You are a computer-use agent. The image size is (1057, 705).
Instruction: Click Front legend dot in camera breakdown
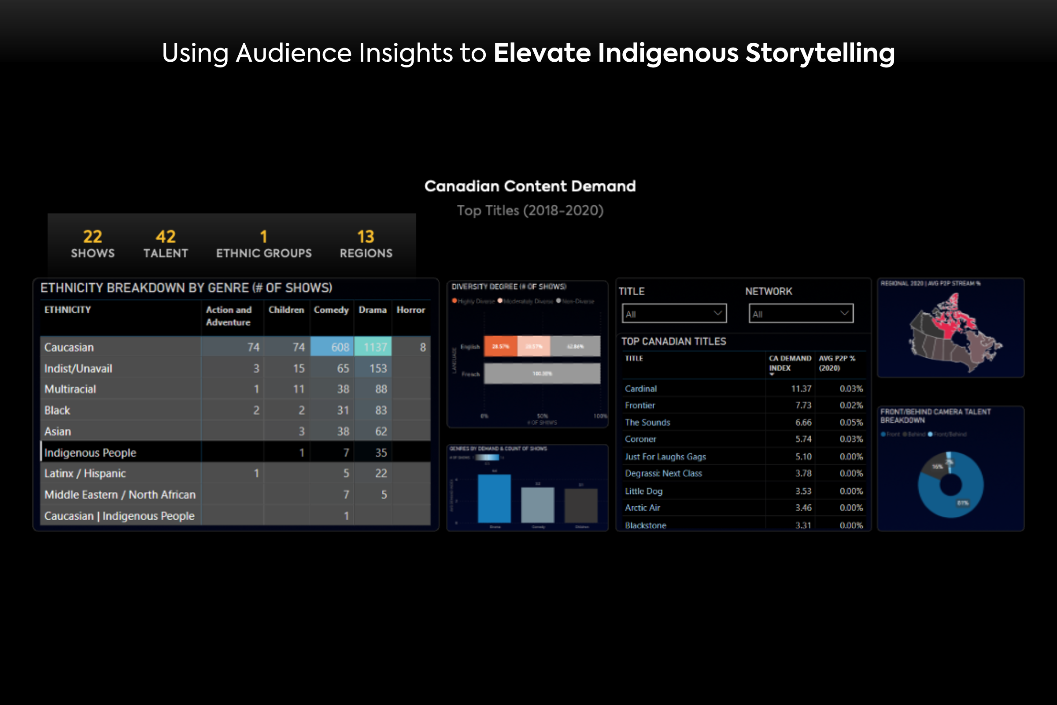(883, 434)
